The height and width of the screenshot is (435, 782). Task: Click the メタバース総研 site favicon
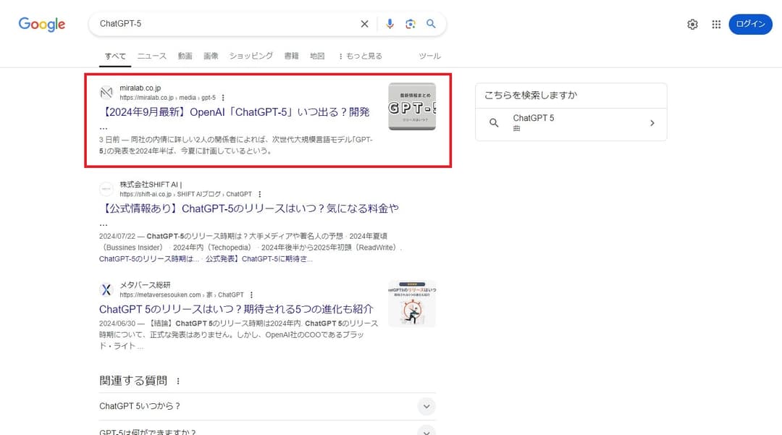(x=106, y=290)
